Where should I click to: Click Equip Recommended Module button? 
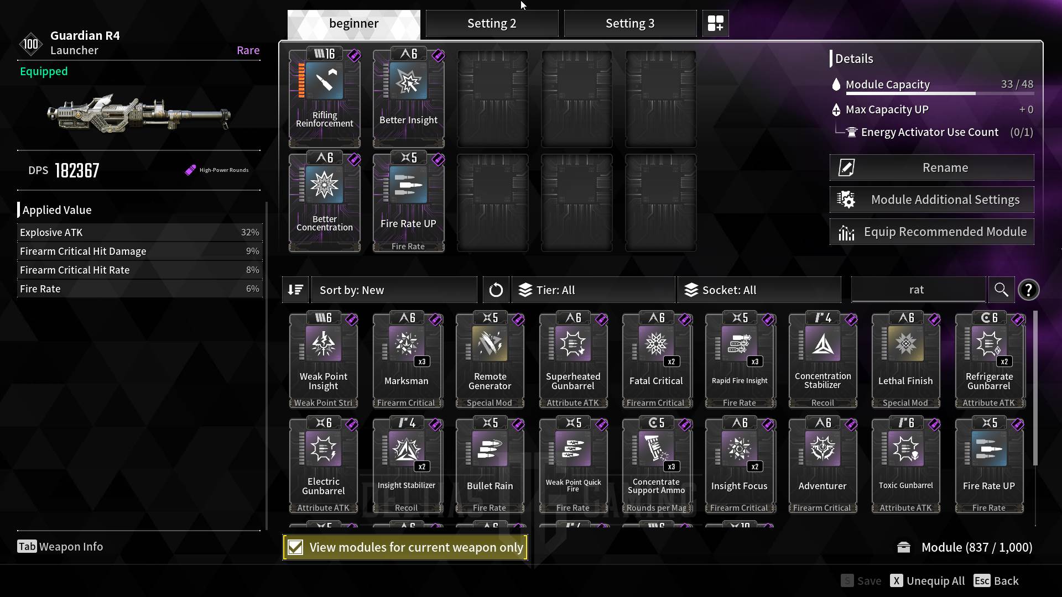point(931,232)
